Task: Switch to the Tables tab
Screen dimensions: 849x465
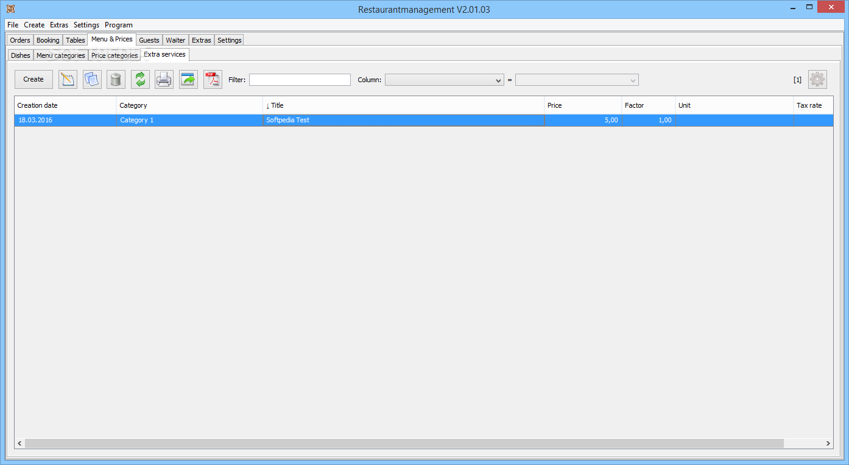Action: click(x=76, y=40)
